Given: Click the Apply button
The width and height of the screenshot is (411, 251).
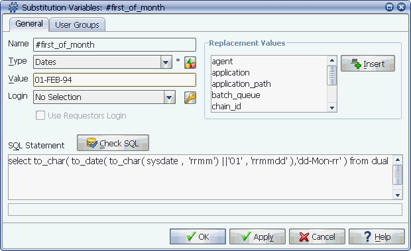Looking at the screenshot, I should pos(257,236).
